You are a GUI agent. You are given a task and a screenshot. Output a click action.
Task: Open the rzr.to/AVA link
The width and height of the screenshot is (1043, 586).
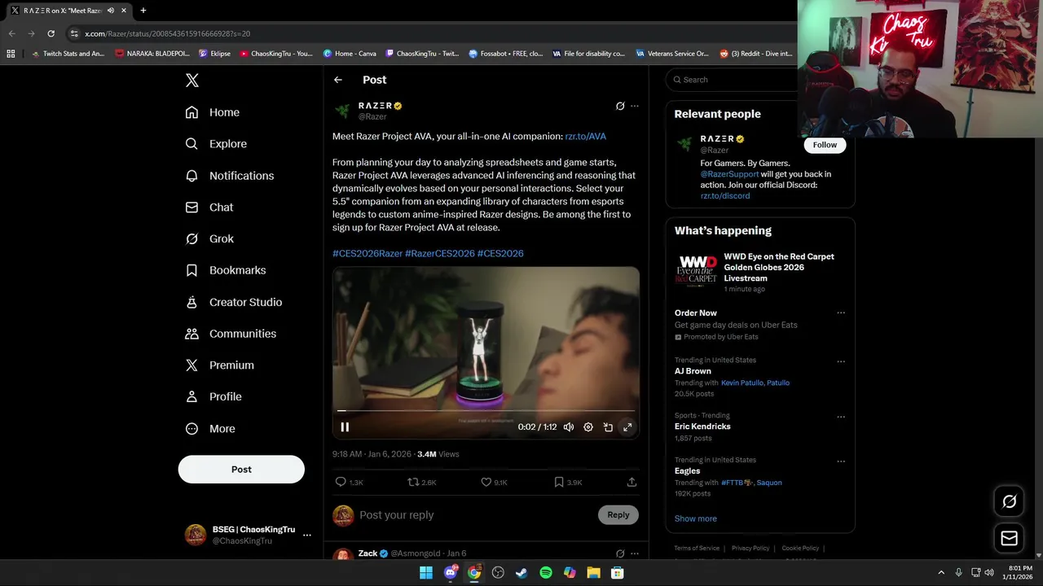(585, 137)
